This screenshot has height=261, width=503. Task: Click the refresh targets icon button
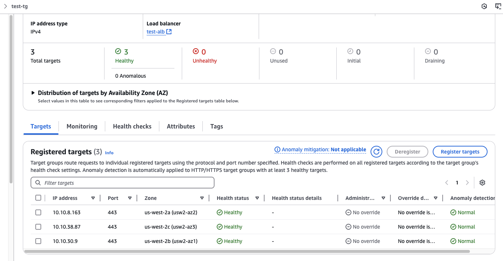[376, 152]
